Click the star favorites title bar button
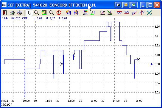Viewport: 162px width, 108px height. 126,5
